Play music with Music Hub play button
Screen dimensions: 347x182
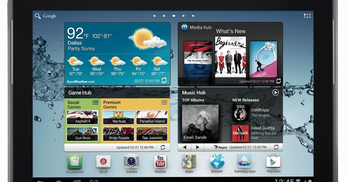(276, 92)
